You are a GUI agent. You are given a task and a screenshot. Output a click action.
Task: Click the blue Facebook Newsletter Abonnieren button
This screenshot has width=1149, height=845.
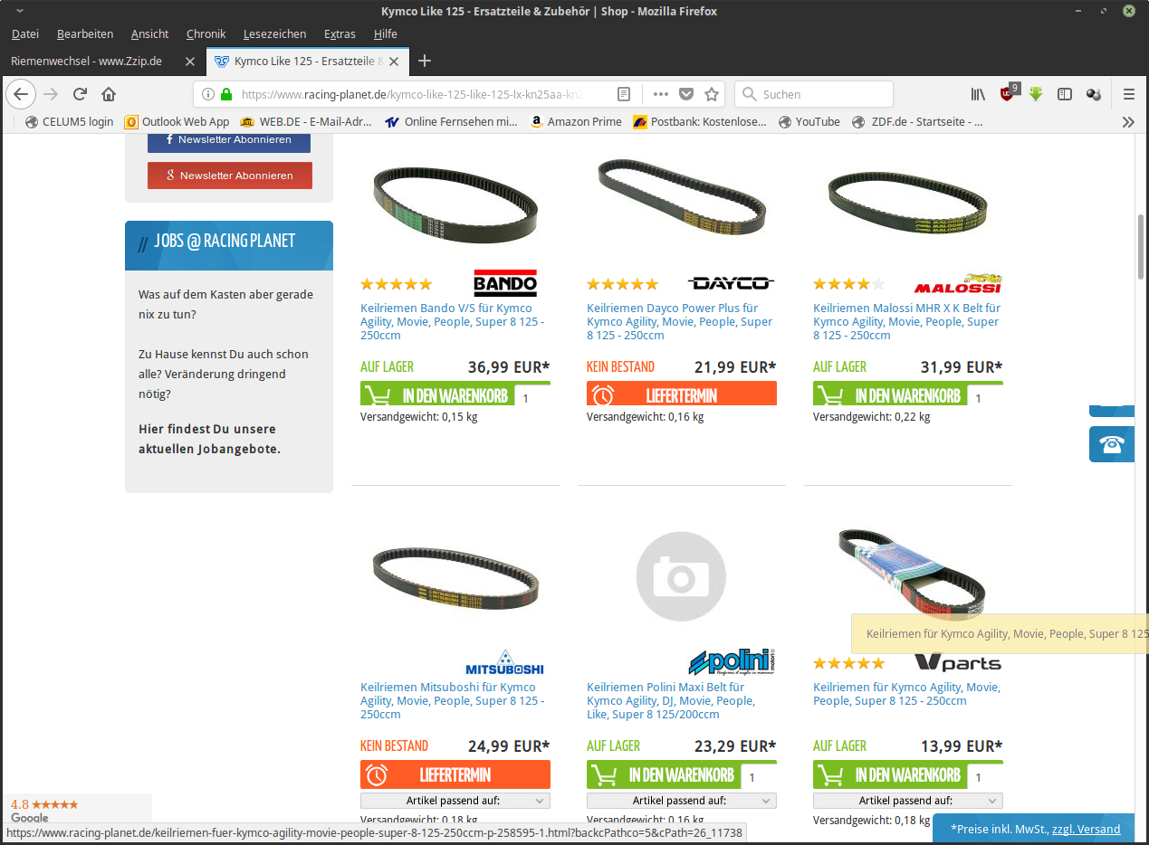(x=229, y=140)
